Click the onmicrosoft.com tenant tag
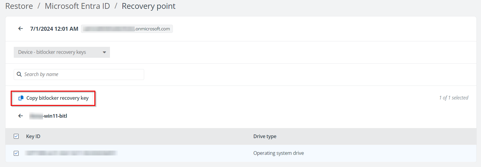The height and width of the screenshot is (167, 481). [127, 29]
